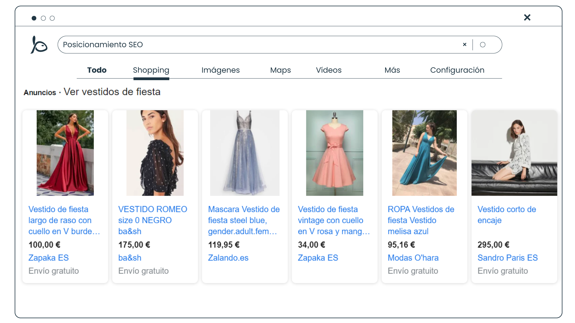Open the blue melisa dress picture
The image size is (575, 323).
(x=424, y=153)
